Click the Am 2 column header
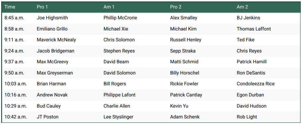302x124 pixels. [242, 7]
